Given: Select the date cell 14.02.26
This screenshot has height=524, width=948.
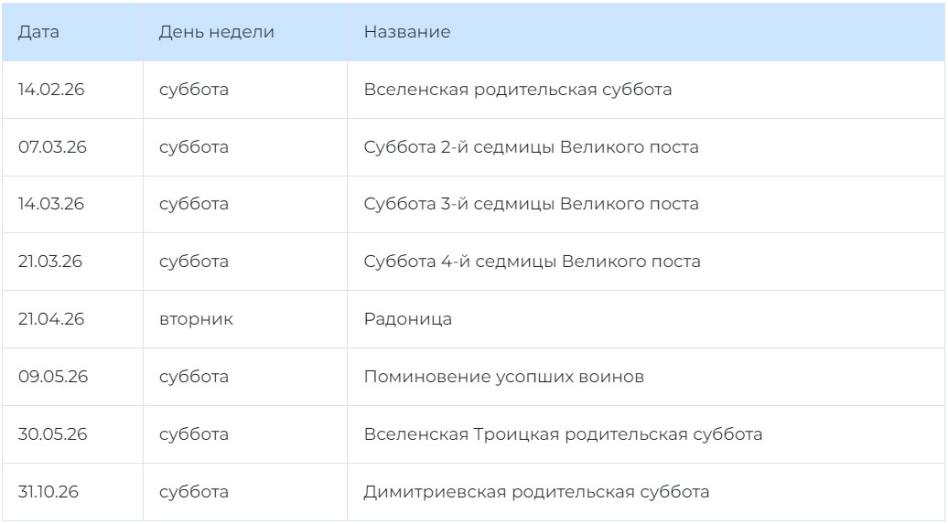Looking at the screenshot, I should (x=51, y=90).
